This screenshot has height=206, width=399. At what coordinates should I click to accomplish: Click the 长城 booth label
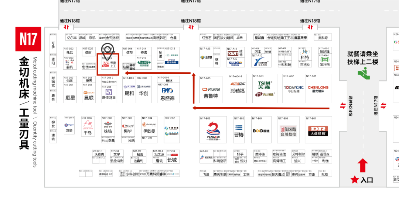click(172, 160)
